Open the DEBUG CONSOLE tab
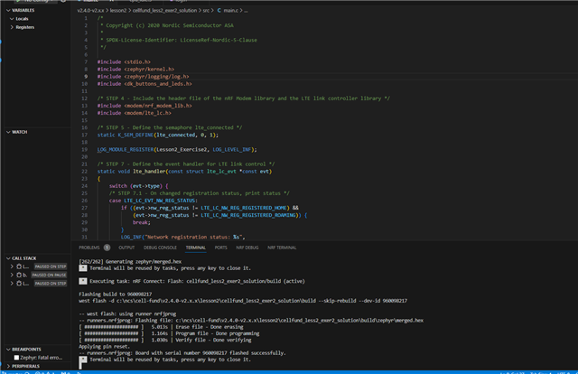Screen dimensions: 578x374 160,247
